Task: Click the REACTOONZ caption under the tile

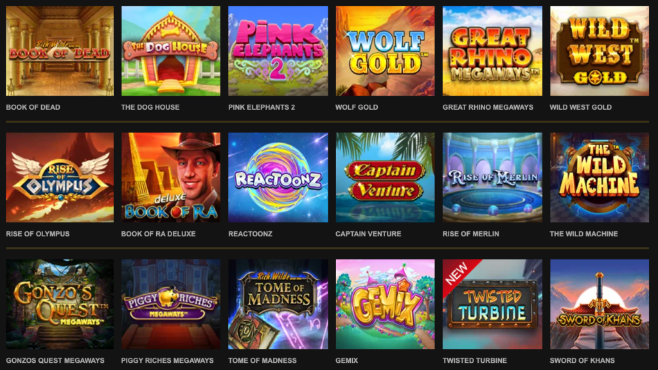Action: click(250, 234)
